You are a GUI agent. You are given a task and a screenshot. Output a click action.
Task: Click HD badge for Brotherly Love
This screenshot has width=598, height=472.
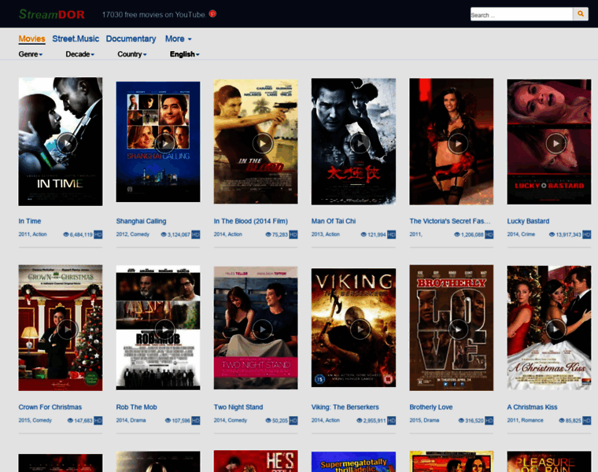click(489, 421)
